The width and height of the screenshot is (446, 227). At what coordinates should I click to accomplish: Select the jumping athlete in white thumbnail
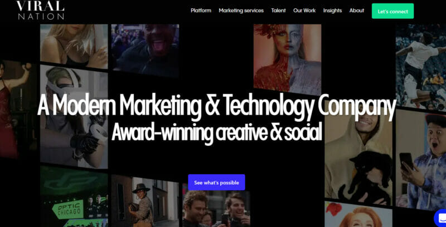(421, 67)
